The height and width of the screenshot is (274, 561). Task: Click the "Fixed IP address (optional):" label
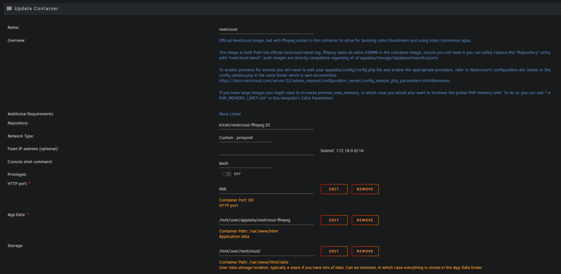(33, 148)
